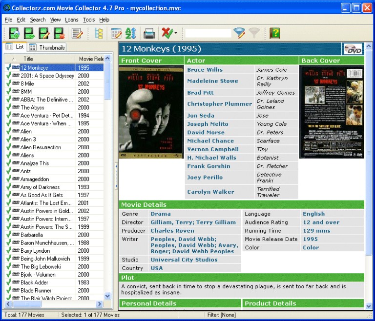This screenshot has width=375, height=321.
Task: Click the Brad Pitt actor link
Action: click(200, 93)
